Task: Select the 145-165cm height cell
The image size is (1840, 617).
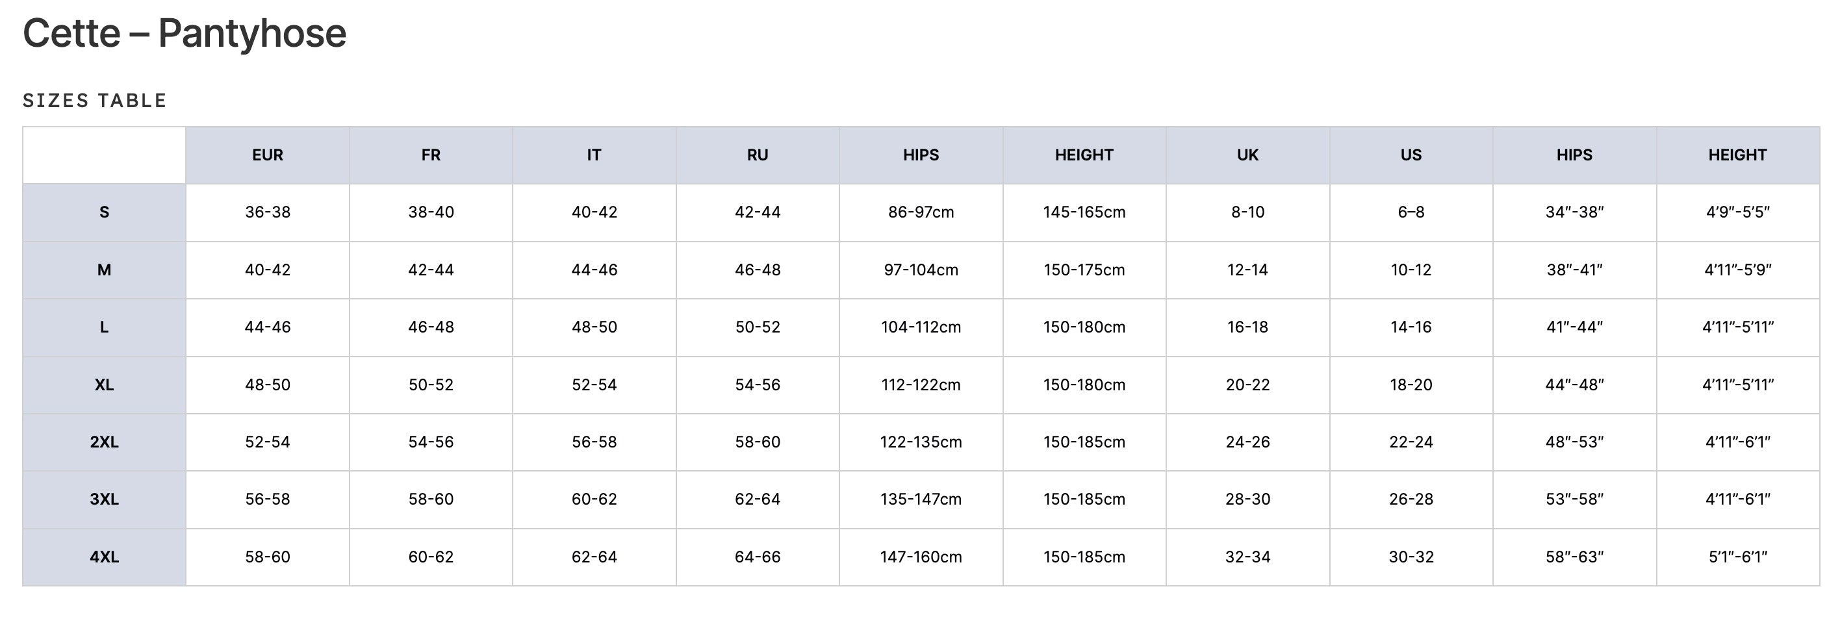Action: tap(1084, 212)
